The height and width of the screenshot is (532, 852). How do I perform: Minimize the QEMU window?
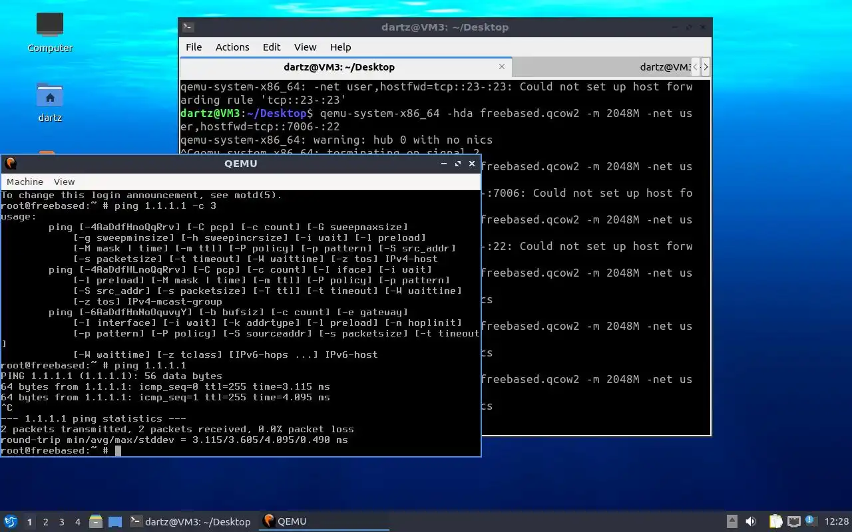coord(444,164)
